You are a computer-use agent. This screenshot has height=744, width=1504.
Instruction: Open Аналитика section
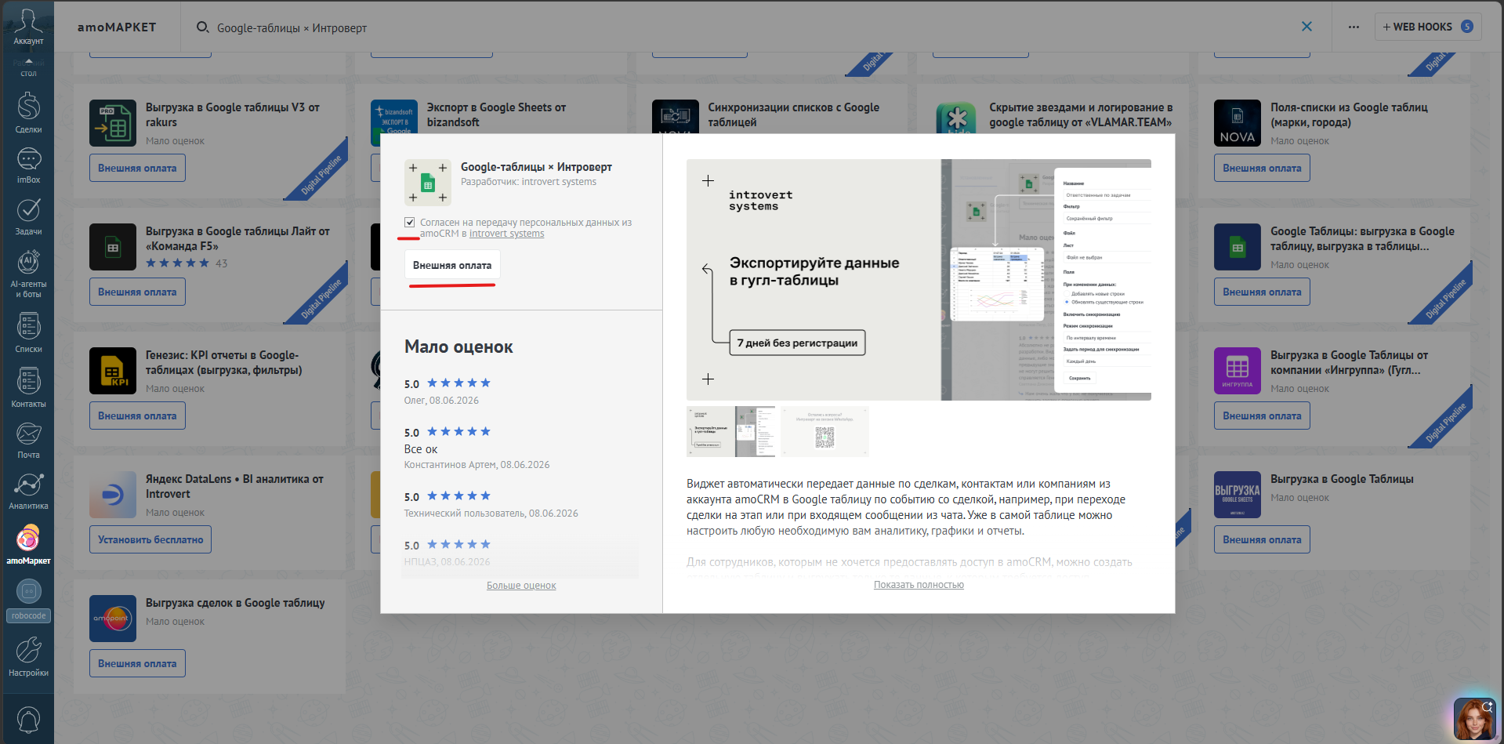[28, 491]
